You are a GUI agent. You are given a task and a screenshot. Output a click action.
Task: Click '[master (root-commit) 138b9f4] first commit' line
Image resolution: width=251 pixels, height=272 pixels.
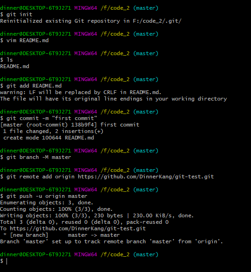coord(69,125)
